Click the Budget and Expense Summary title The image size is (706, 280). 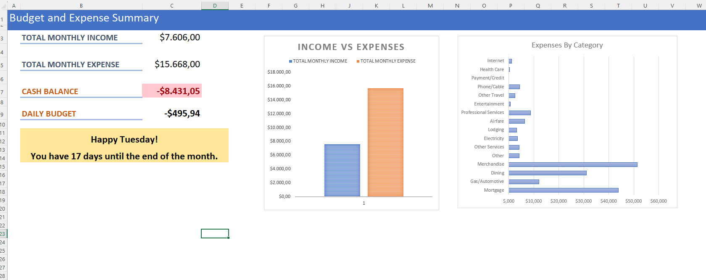(x=84, y=18)
